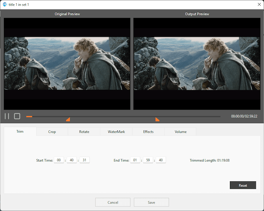This screenshot has height=211, width=264.
Task: Click the Output Preview video frame
Action: [x=197, y=64]
